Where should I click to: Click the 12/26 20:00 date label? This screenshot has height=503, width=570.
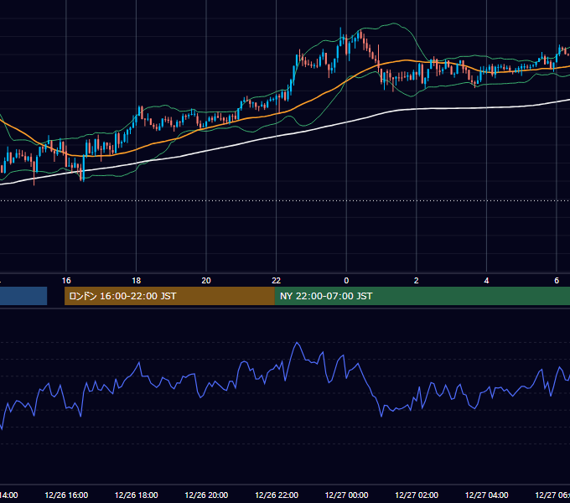(x=206, y=495)
